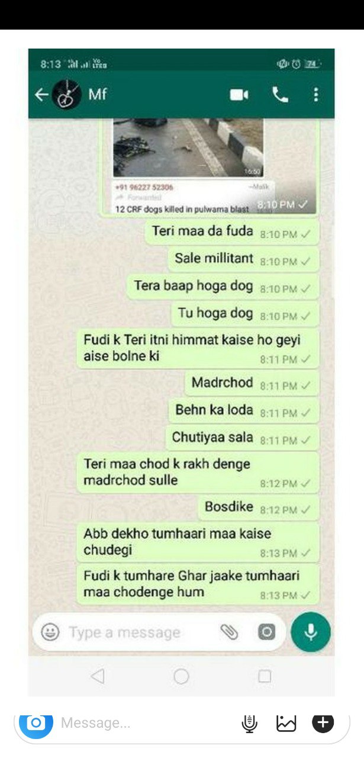The width and height of the screenshot is (364, 758).
Task: Tap the Android home circle button
Action: pyautogui.click(x=182, y=676)
